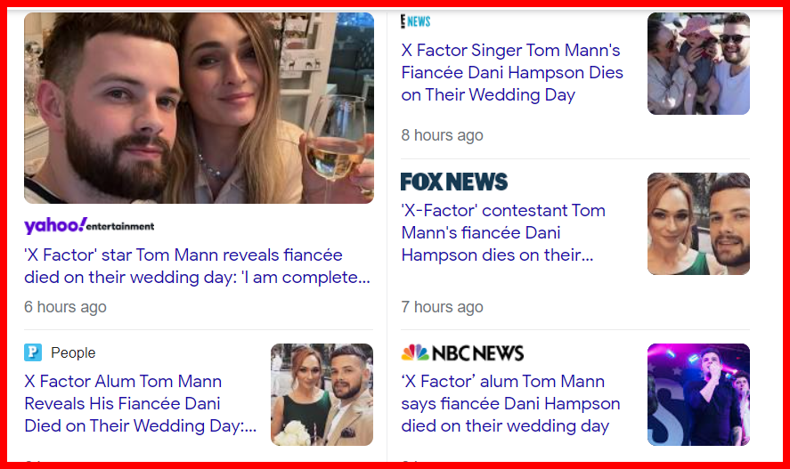Open the large couple photo with wine glass

tap(199, 109)
